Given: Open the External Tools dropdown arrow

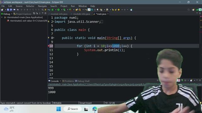Looking at the screenshot, I should 74,10.
